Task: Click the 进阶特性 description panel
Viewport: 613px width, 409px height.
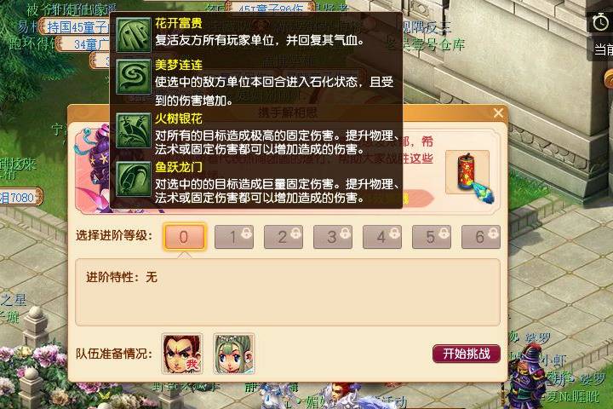Action: 288,292
